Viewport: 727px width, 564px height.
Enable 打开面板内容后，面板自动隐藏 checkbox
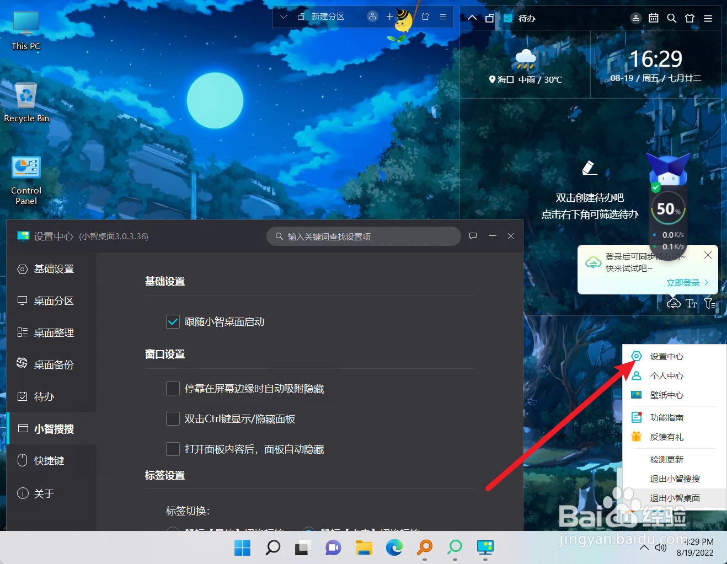173,449
